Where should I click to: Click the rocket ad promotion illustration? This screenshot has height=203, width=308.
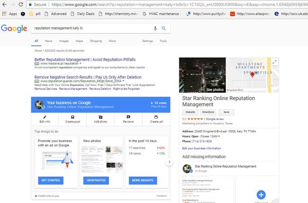click(x=57, y=160)
